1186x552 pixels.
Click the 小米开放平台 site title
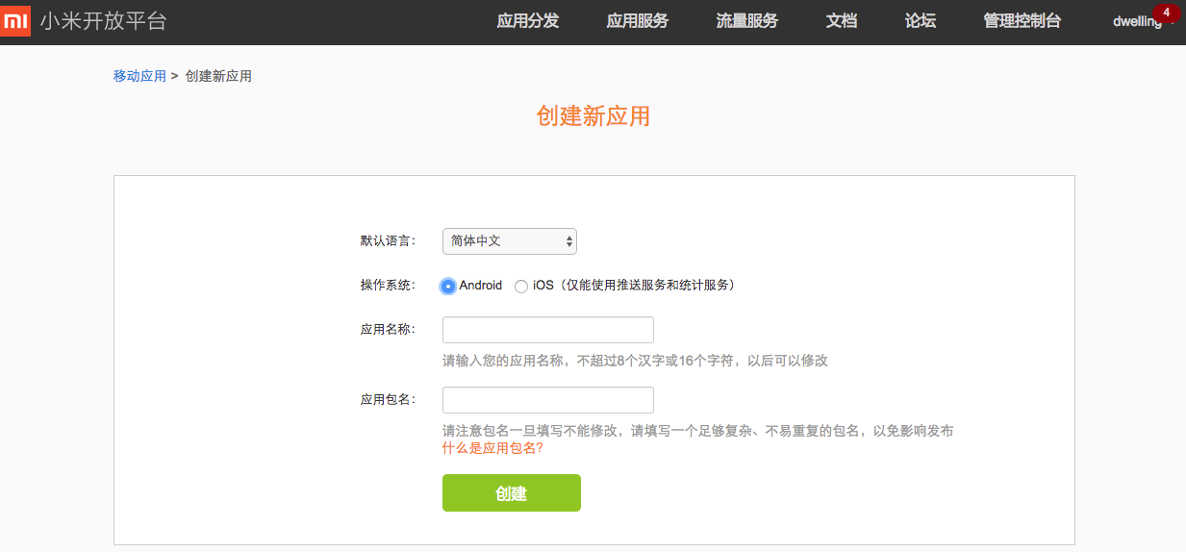103,21
